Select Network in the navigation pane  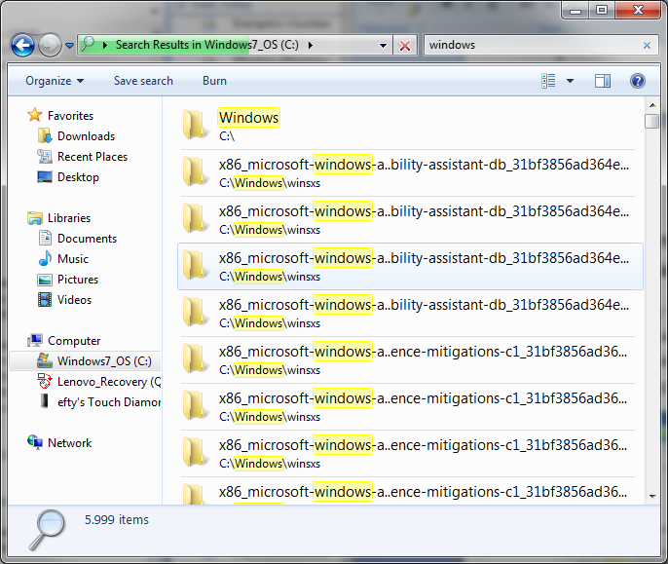70,443
